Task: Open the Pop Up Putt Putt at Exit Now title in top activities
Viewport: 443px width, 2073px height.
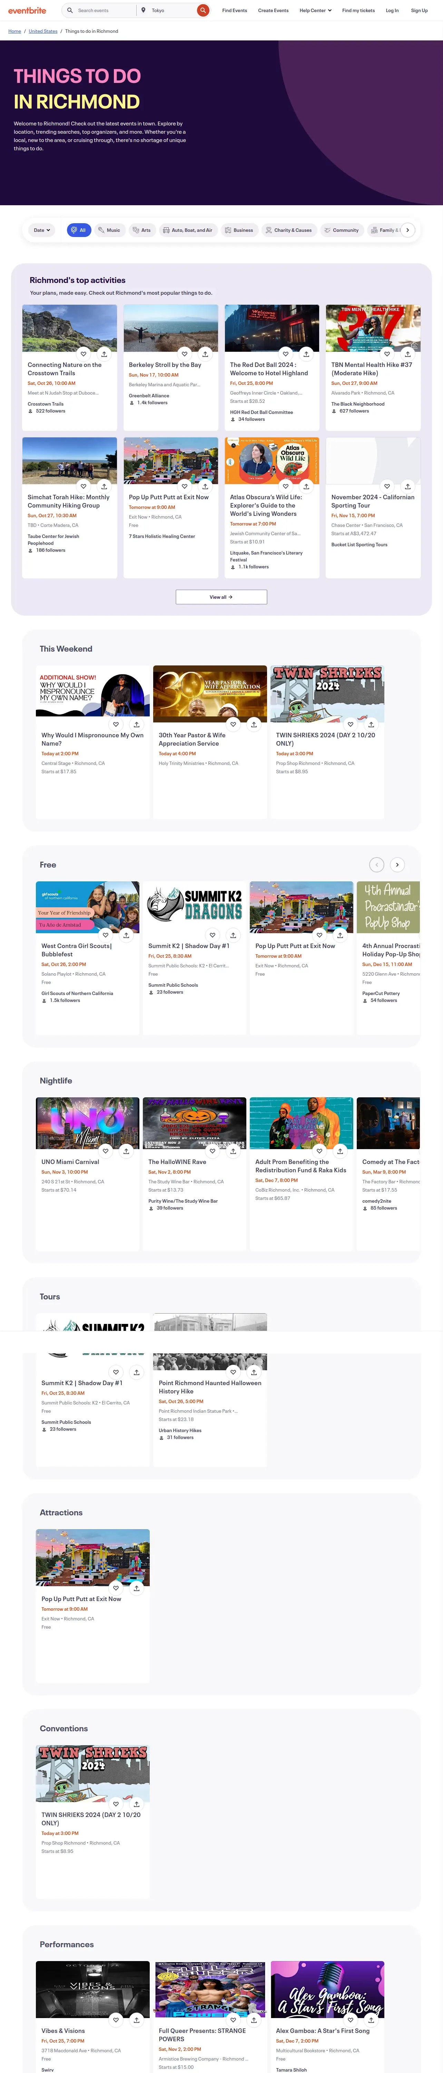Action: click(x=169, y=497)
